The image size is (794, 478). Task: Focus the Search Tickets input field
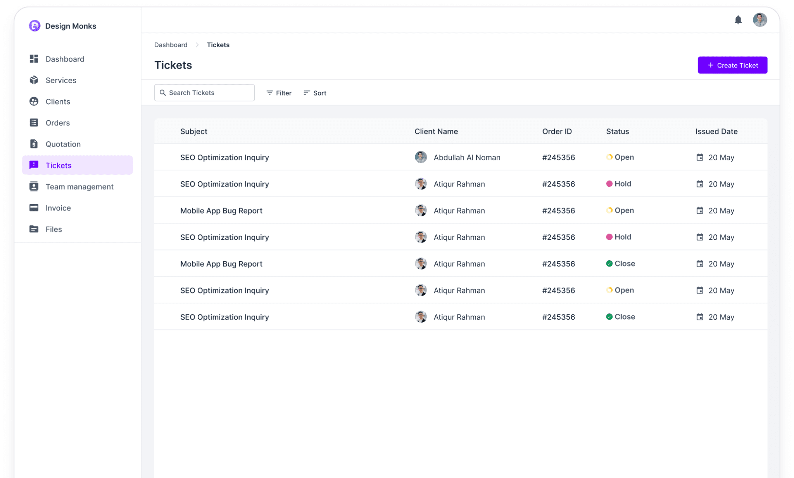coord(204,93)
